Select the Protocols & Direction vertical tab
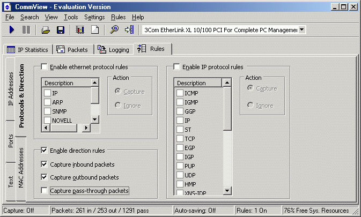 click(21, 95)
